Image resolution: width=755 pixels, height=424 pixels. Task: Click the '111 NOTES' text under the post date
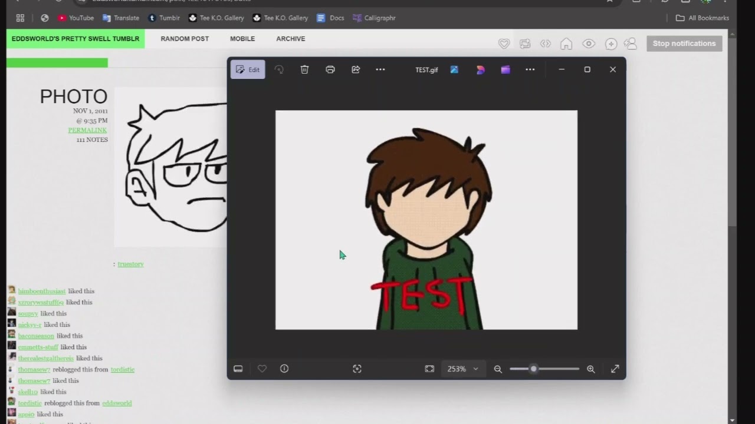click(x=92, y=140)
